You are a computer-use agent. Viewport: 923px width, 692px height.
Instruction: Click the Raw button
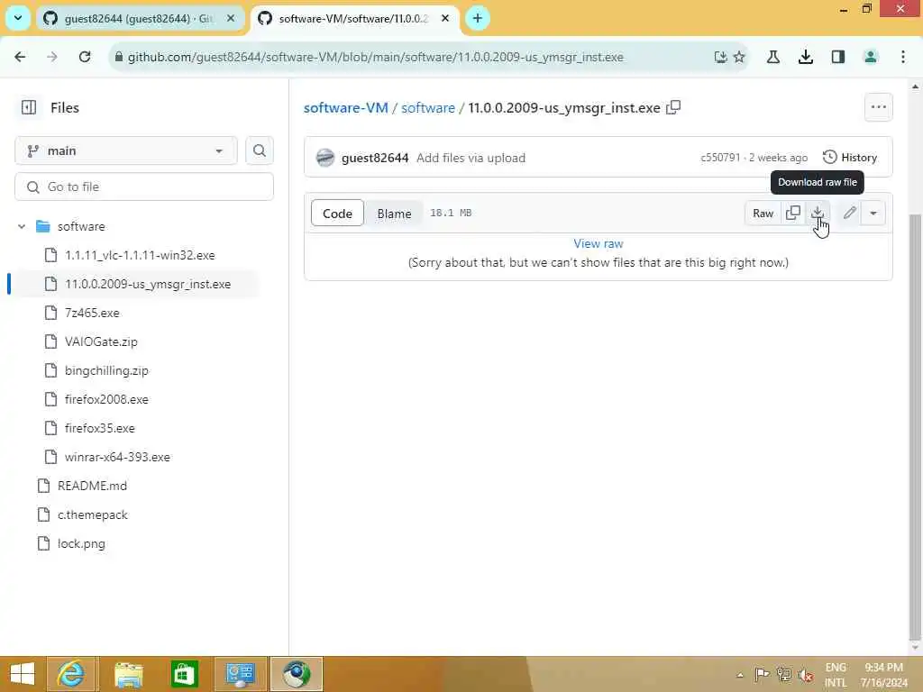pos(763,213)
